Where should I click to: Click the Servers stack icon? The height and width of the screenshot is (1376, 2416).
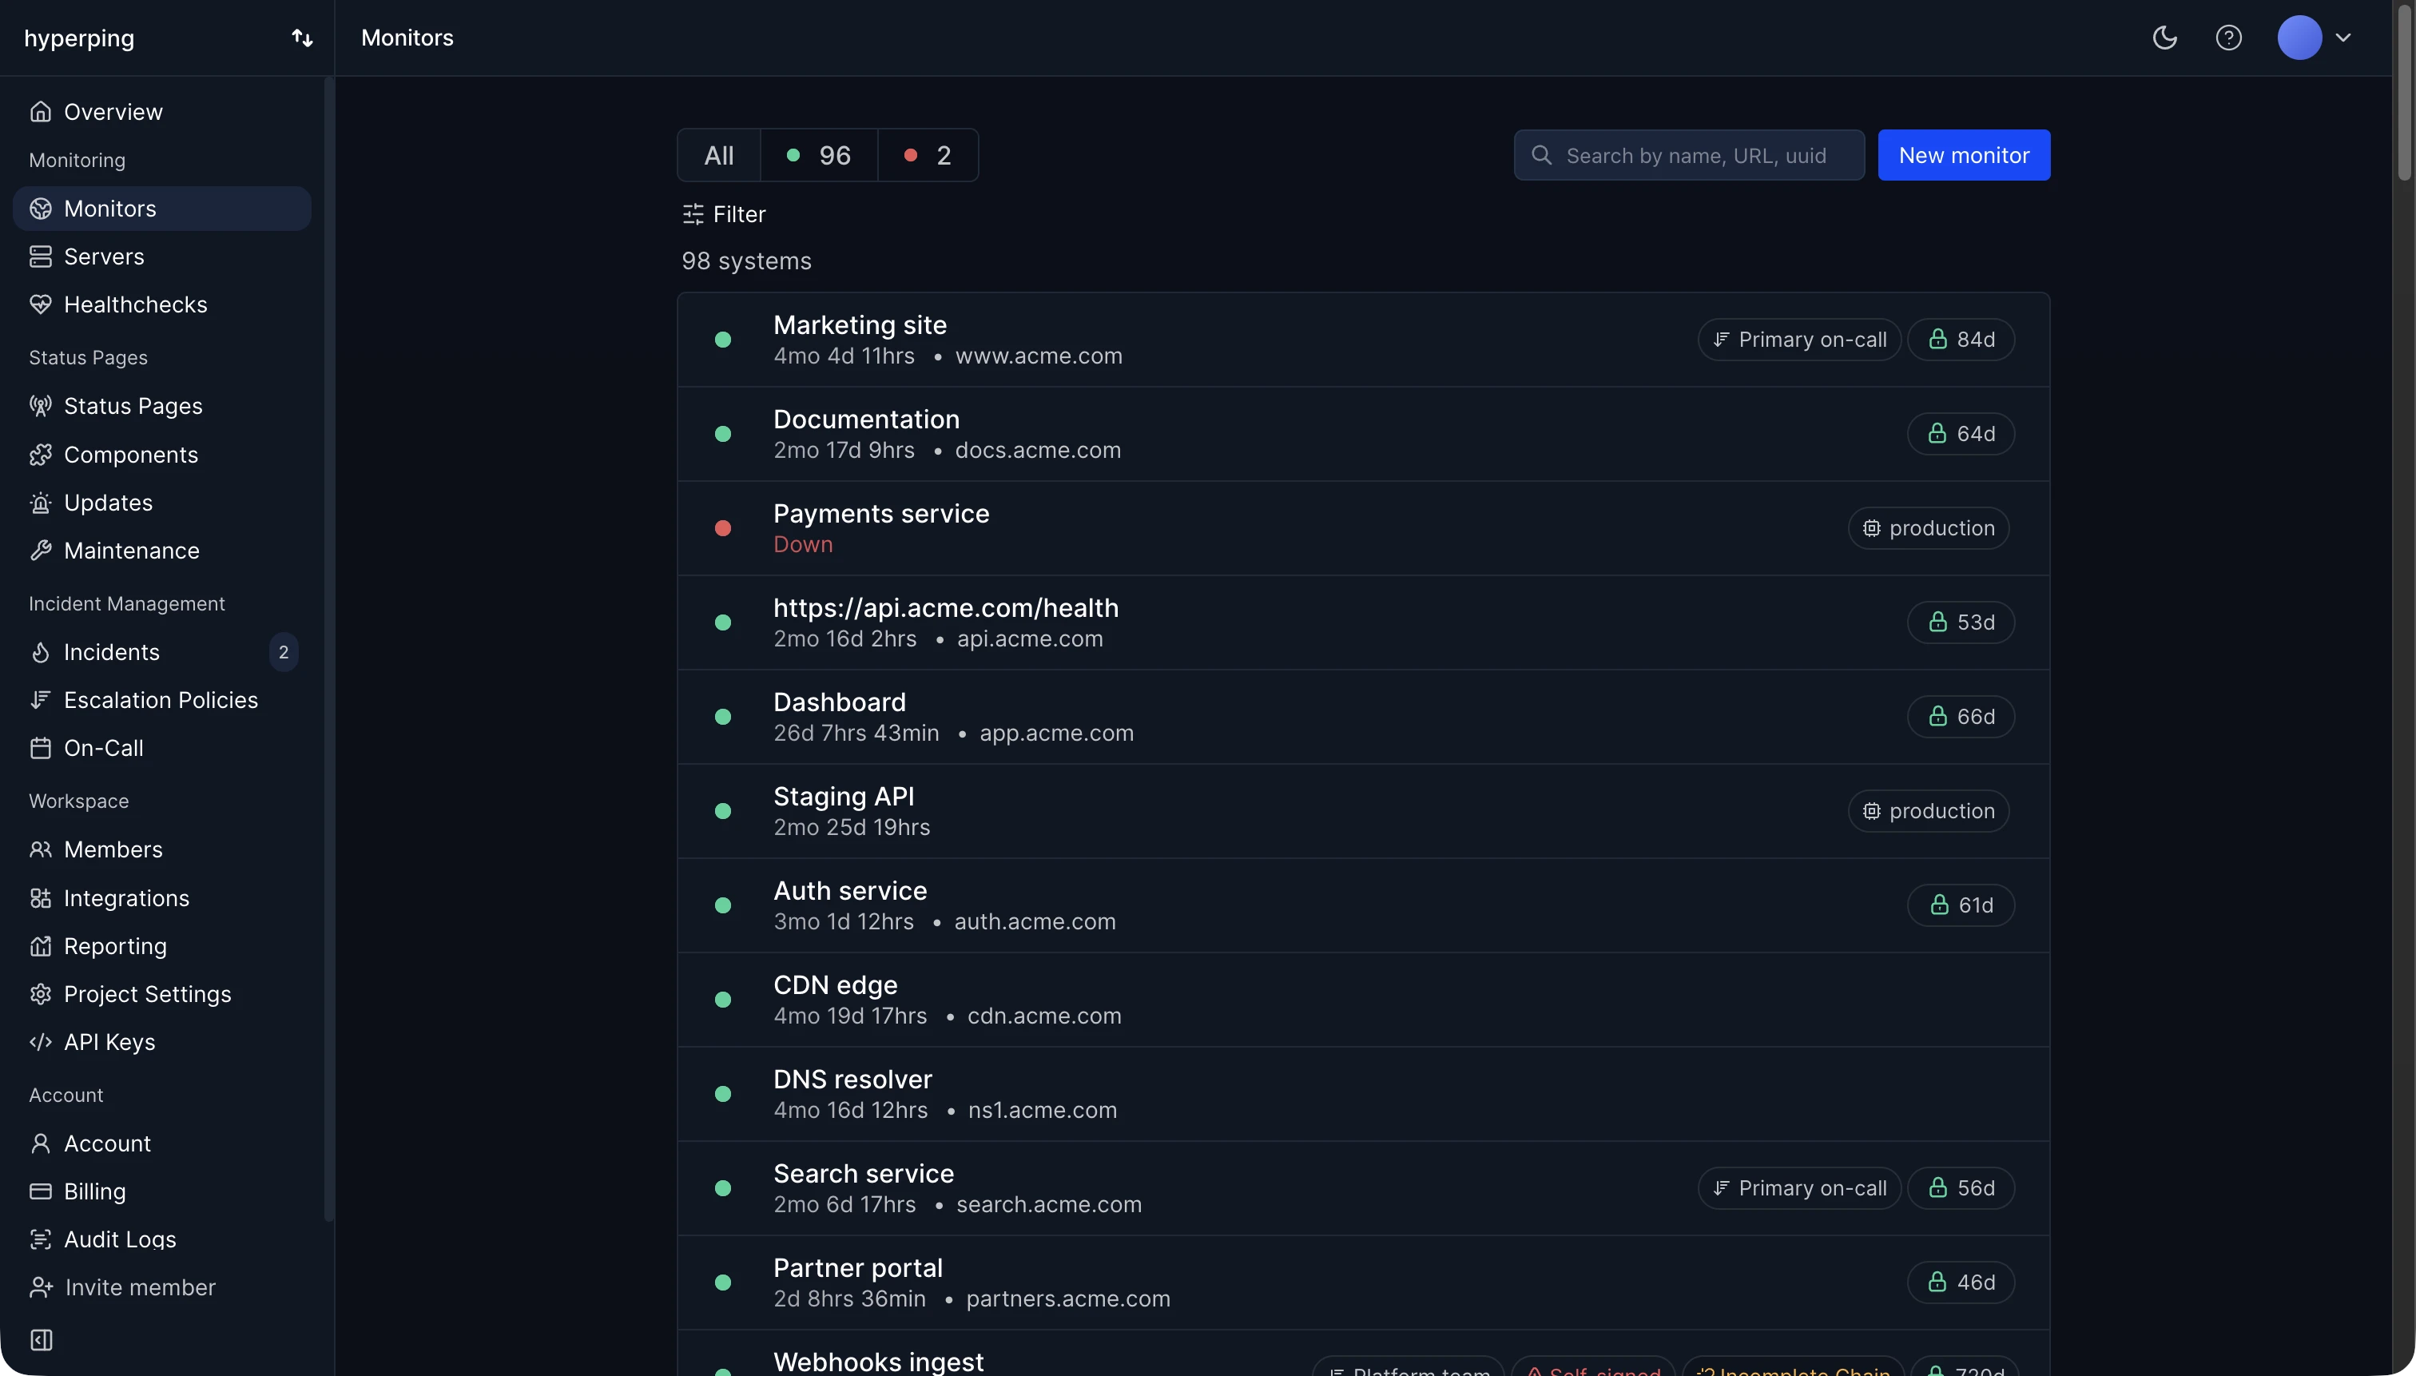(40, 257)
